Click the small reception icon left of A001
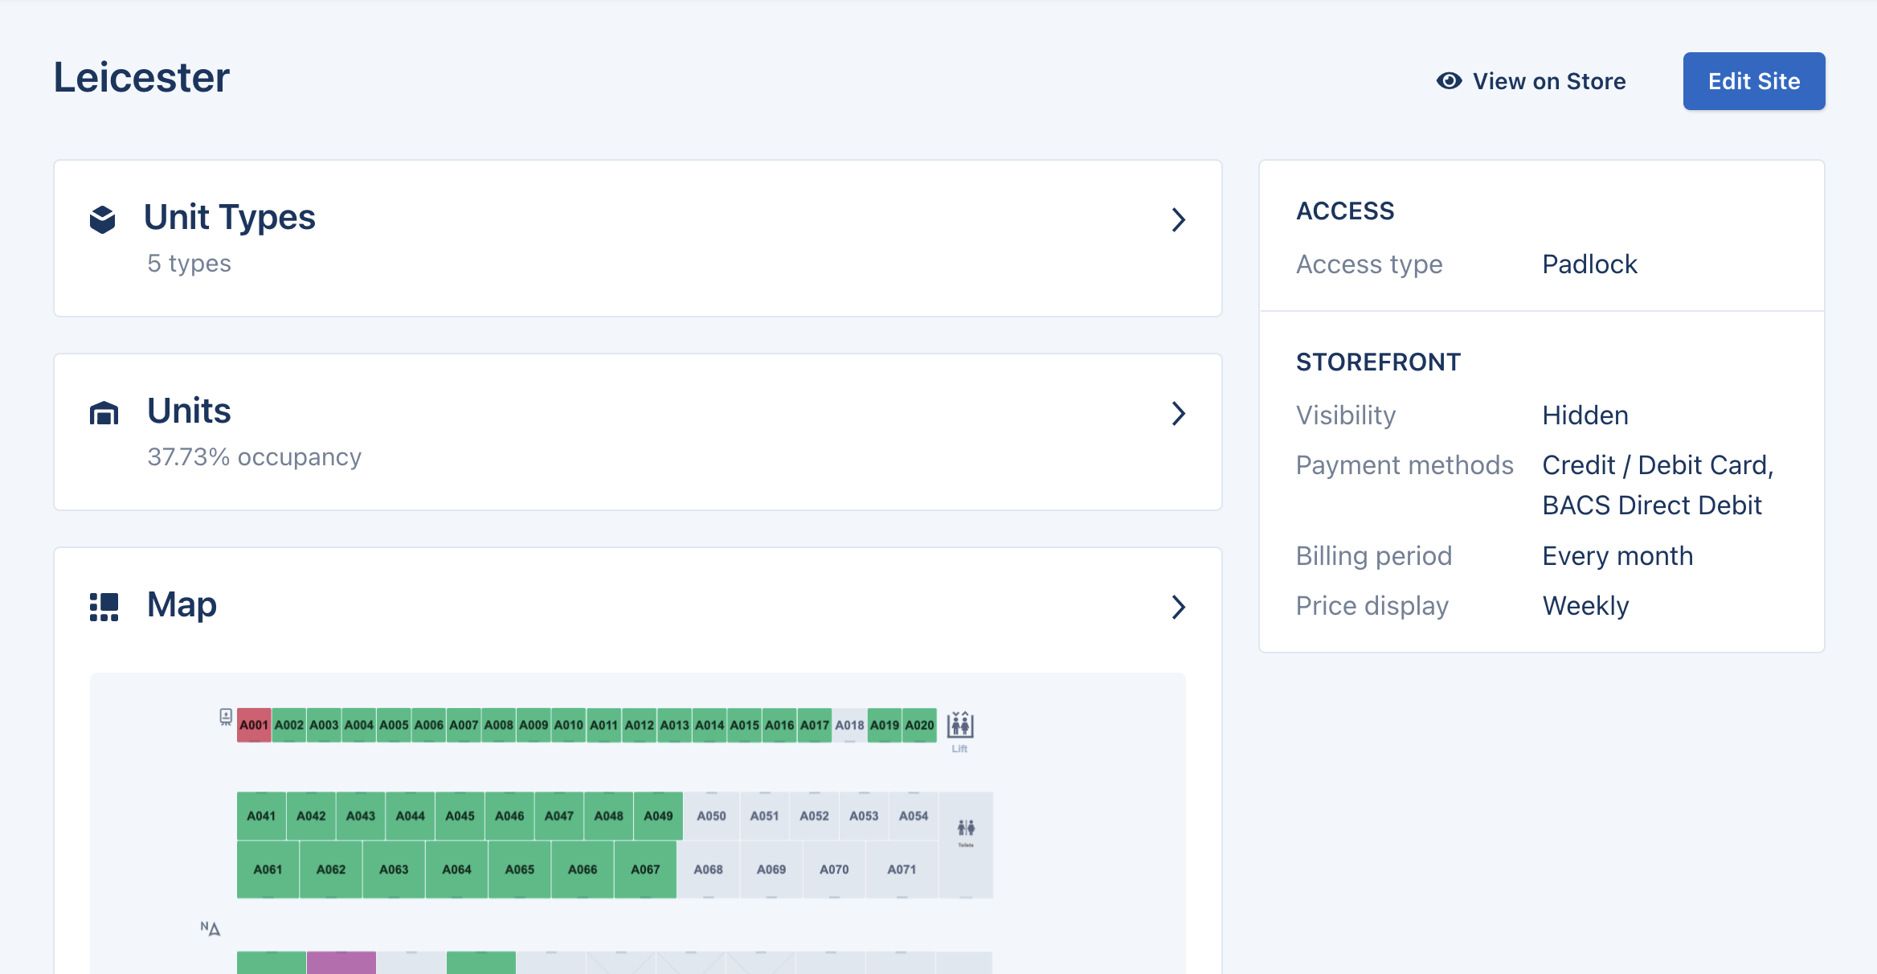The width and height of the screenshot is (1877, 974). [226, 717]
